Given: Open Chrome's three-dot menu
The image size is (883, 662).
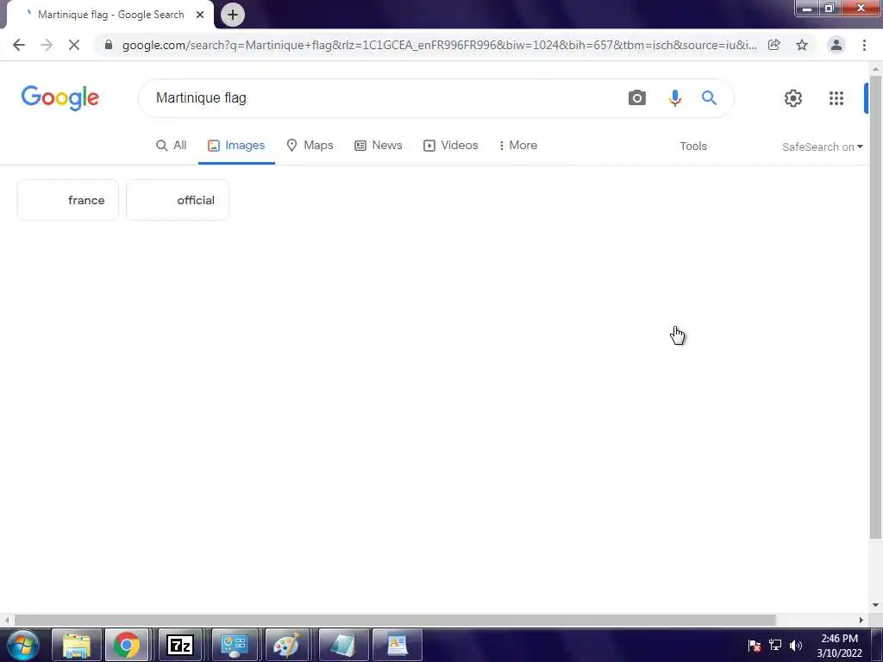Looking at the screenshot, I should pyautogui.click(x=864, y=45).
